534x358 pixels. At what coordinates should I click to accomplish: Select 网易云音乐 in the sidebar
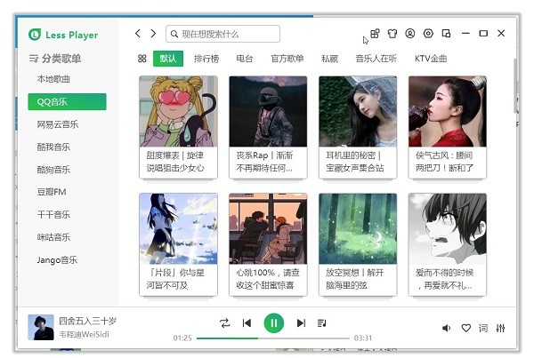pyautogui.click(x=58, y=124)
